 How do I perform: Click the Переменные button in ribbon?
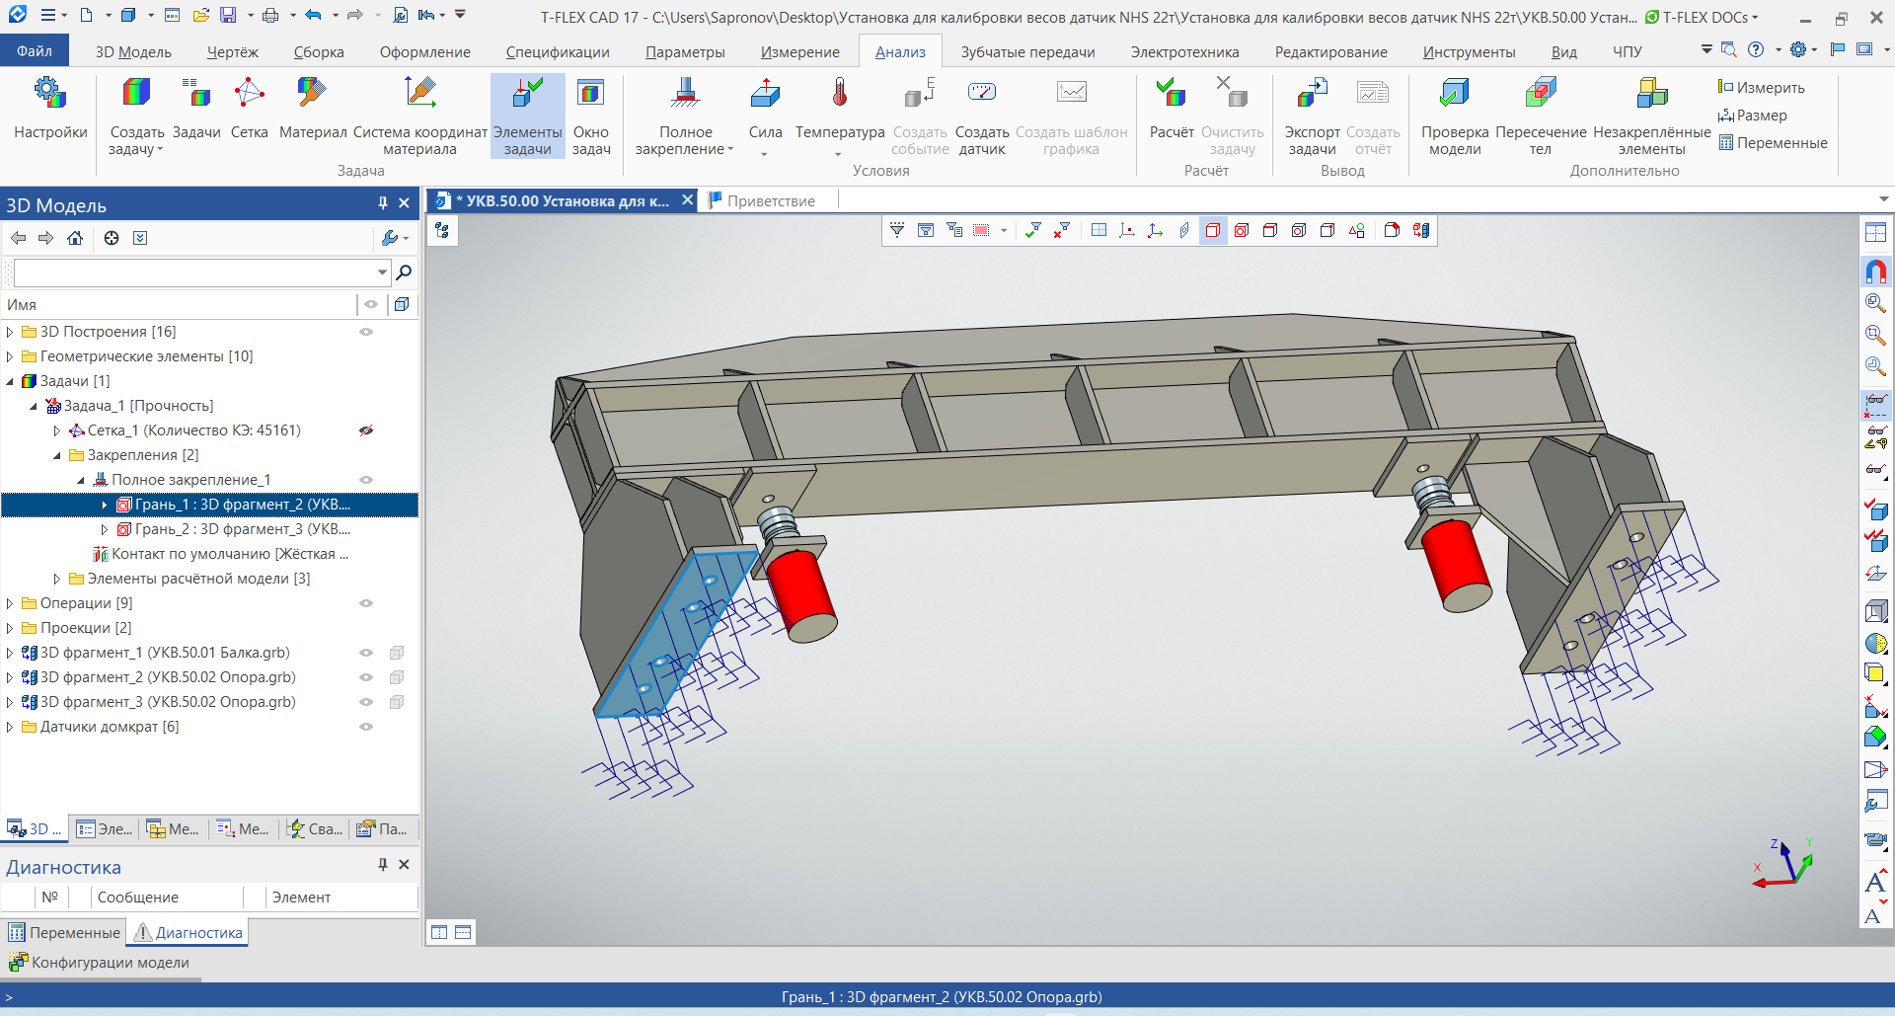(x=1773, y=143)
